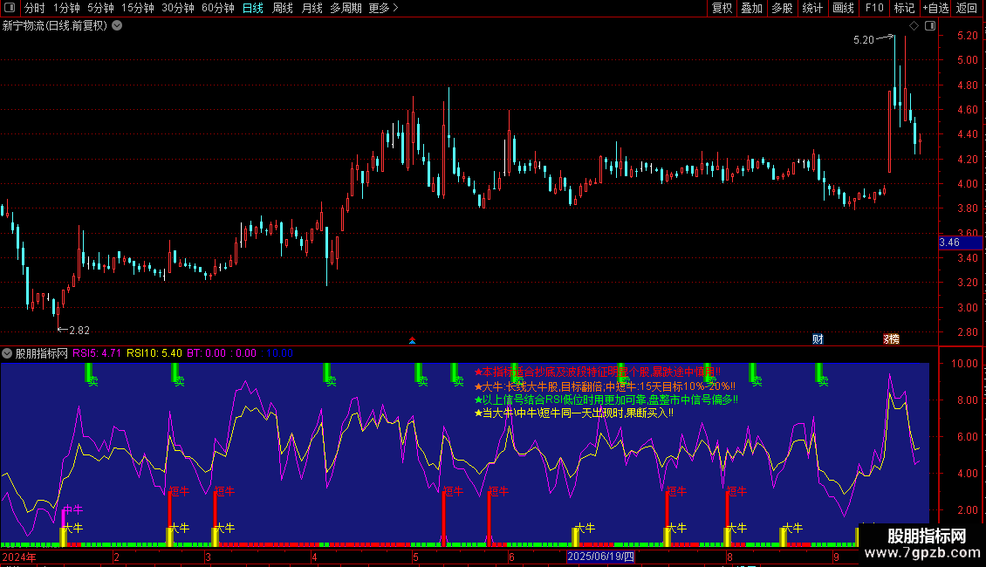This screenshot has width=986, height=567.
Task: Click the 2025/06/19/四 date label
Action: [x=600, y=557]
